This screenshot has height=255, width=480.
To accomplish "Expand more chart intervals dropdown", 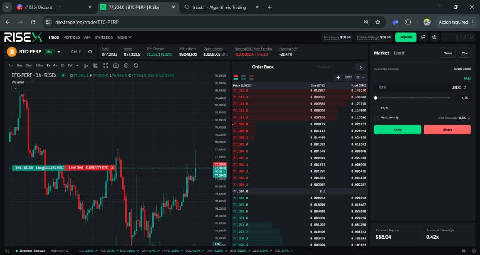I will coord(77,65).
